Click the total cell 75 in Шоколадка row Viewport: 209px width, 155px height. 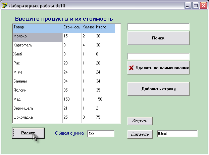(105, 119)
